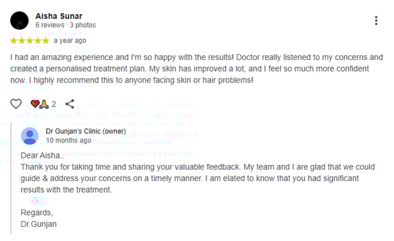Click the red heart reaction emoji

click(x=35, y=104)
